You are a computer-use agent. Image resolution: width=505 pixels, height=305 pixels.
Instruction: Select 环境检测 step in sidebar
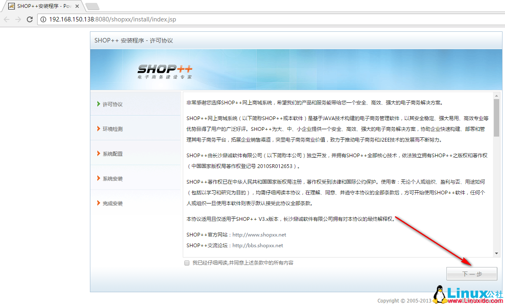pos(113,129)
